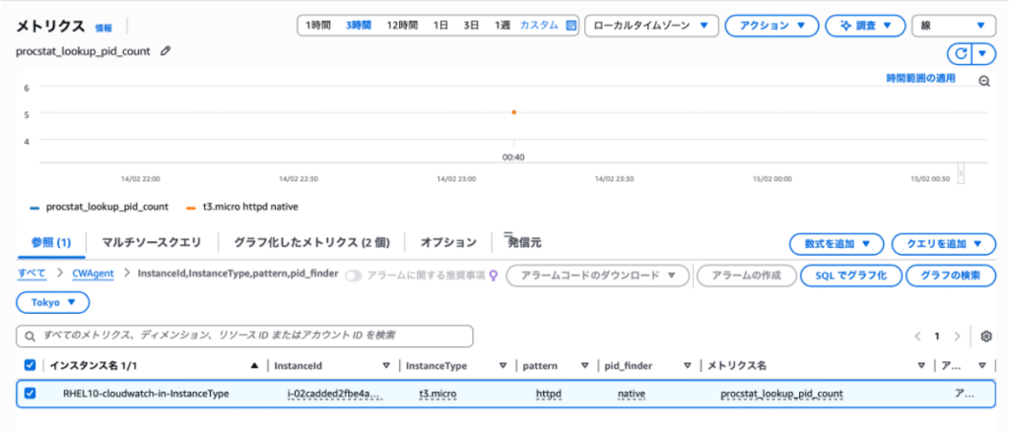Click the グラフの検索 button
The width and height of the screenshot is (1009, 432).
click(951, 276)
